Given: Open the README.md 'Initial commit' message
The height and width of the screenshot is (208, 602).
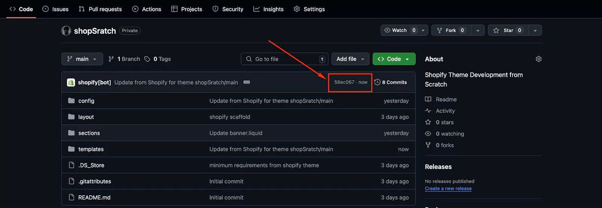Looking at the screenshot, I should click(x=226, y=198).
